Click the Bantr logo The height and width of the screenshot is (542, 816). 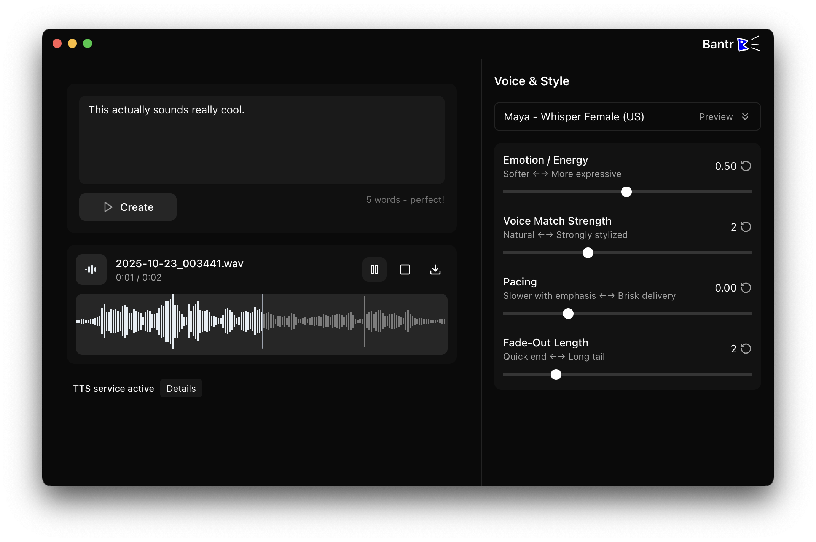[731, 44]
